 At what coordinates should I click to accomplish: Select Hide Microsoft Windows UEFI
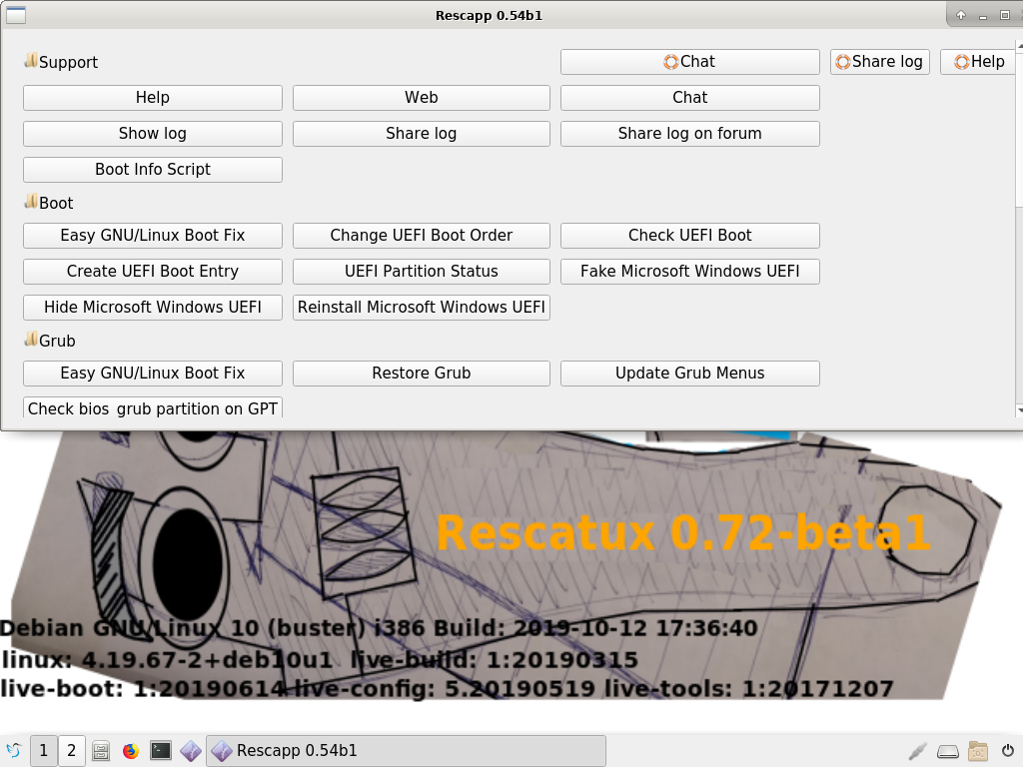(x=152, y=307)
